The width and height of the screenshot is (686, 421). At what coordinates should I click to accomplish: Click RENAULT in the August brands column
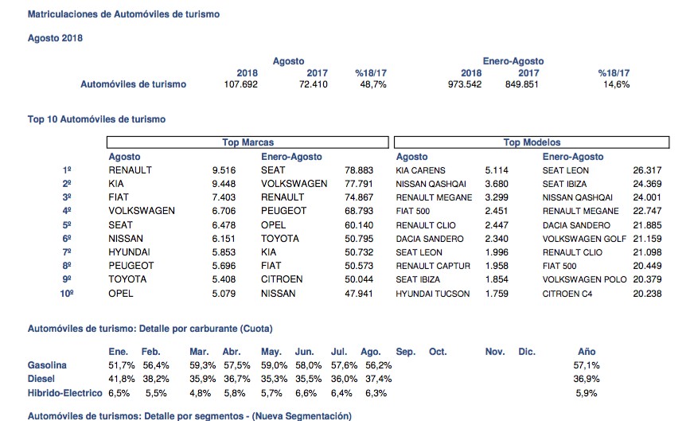(130, 170)
